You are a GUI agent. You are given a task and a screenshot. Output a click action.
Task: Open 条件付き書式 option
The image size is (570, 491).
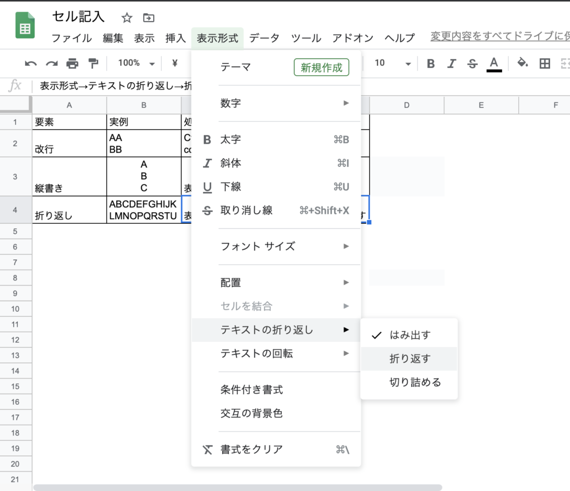(x=276, y=390)
